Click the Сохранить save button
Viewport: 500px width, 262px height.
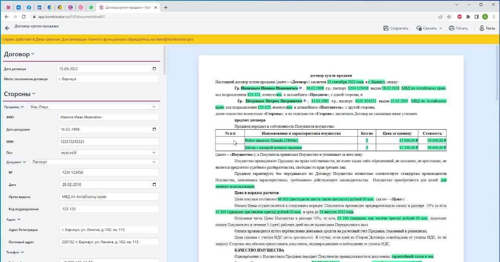(396, 28)
